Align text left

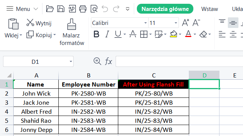click(x=222, y=34)
